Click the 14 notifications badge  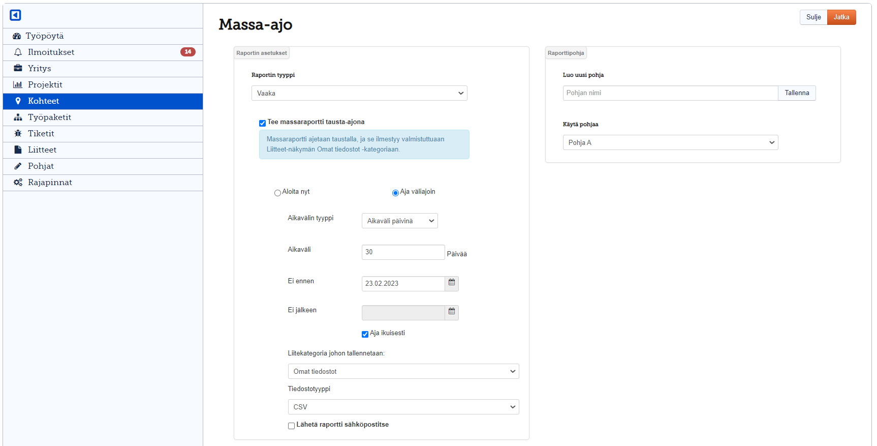tap(188, 52)
